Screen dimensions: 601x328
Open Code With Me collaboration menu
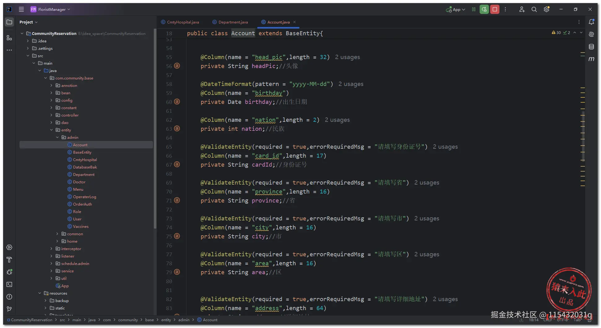click(522, 9)
